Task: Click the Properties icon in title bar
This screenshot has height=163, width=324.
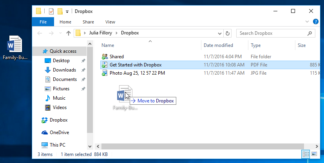Action: click(x=51, y=11)
